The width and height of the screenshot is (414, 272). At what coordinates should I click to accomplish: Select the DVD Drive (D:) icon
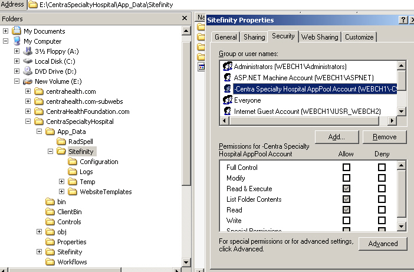click(28, 71)
